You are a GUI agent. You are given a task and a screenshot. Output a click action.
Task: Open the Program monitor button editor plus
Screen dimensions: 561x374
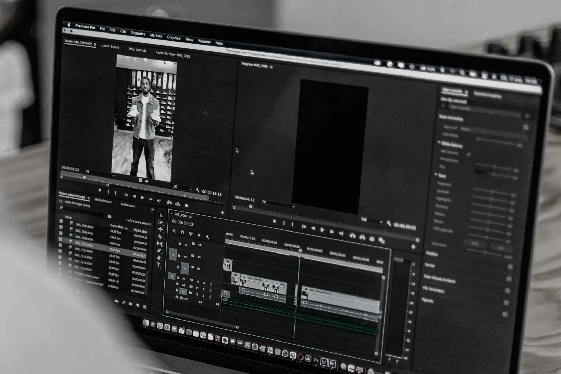pyautogui.click(x=413, y=247)
